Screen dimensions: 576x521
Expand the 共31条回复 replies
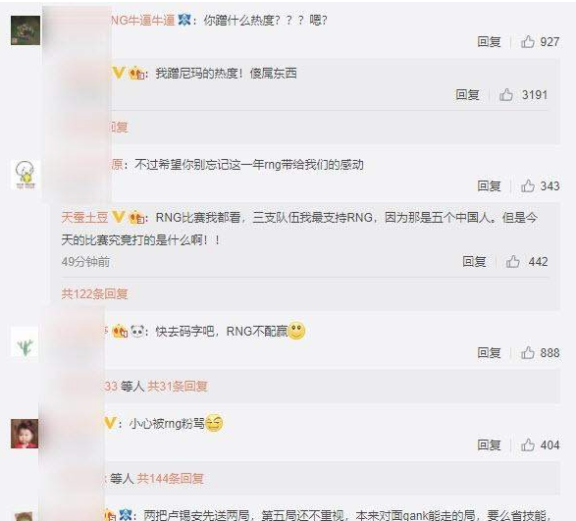pyautogui.click(x=178, y=387)
